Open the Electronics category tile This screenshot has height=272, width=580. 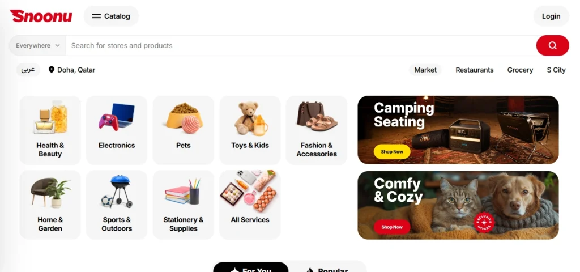117,130
